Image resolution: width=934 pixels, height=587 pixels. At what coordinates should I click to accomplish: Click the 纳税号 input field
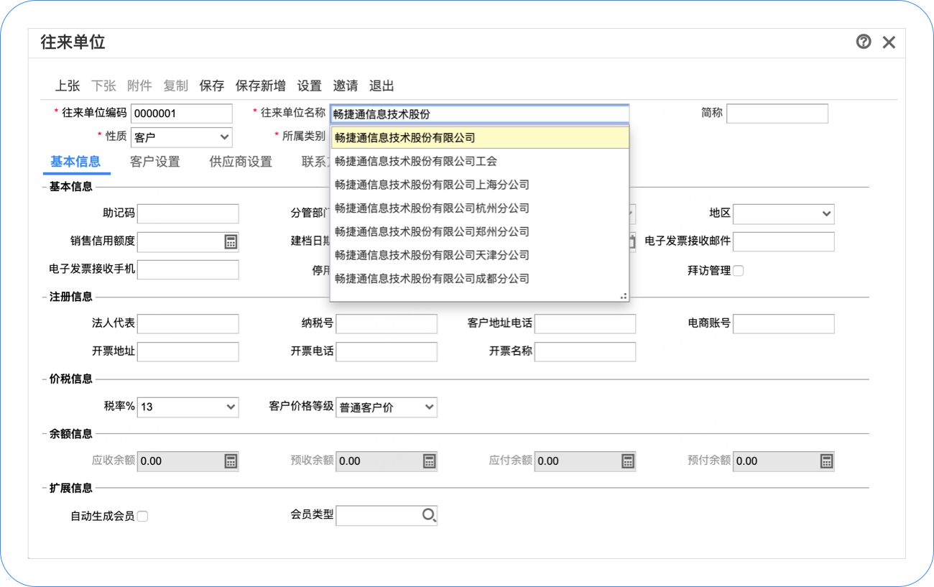(387, 324)
